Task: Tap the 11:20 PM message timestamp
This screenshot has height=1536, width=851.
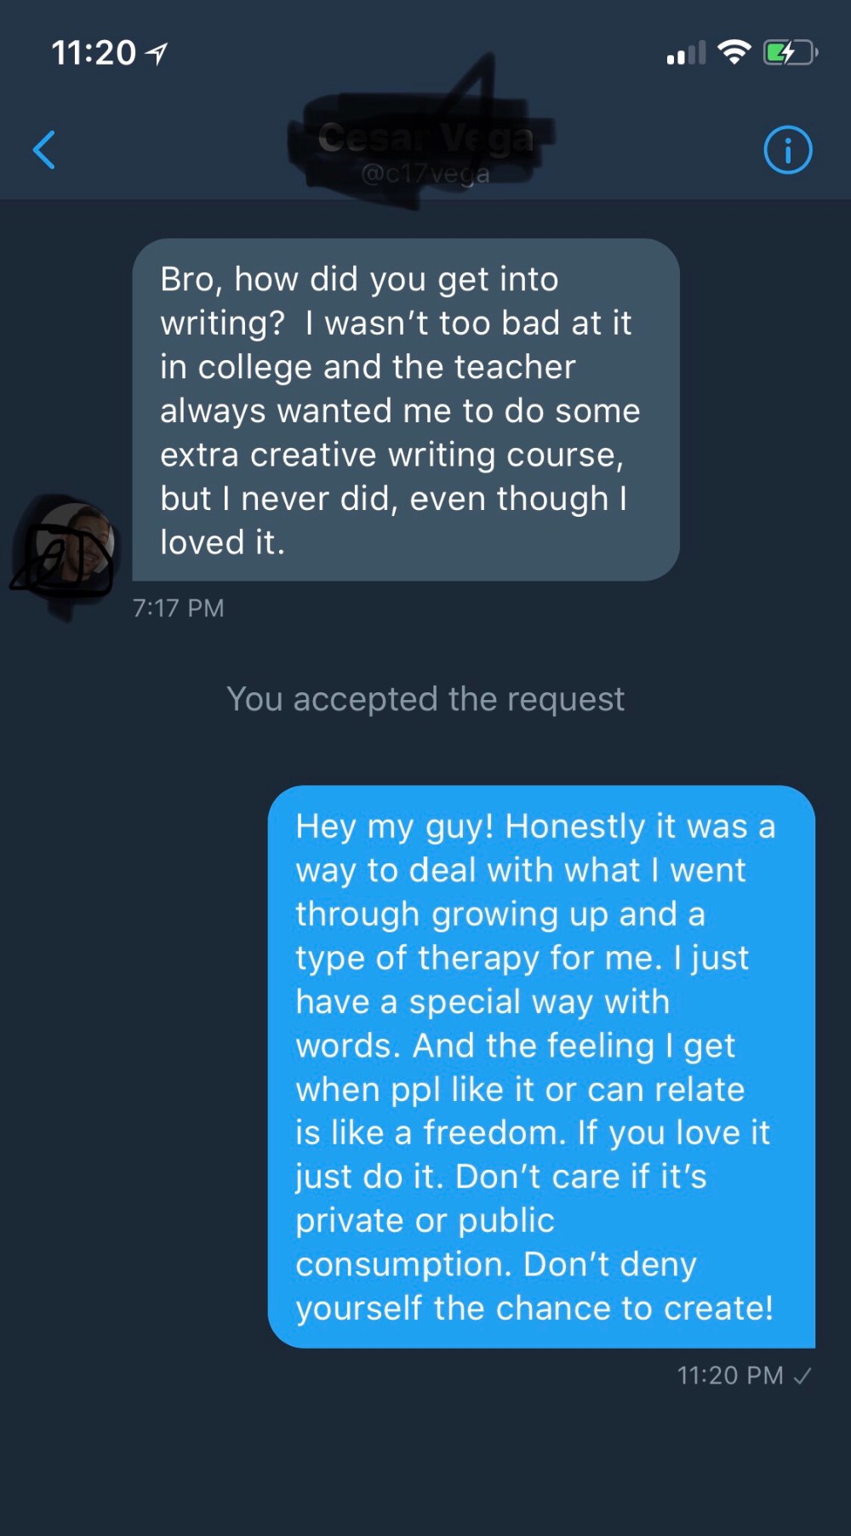Action: pyautogui.click(x=729, y=1375)
